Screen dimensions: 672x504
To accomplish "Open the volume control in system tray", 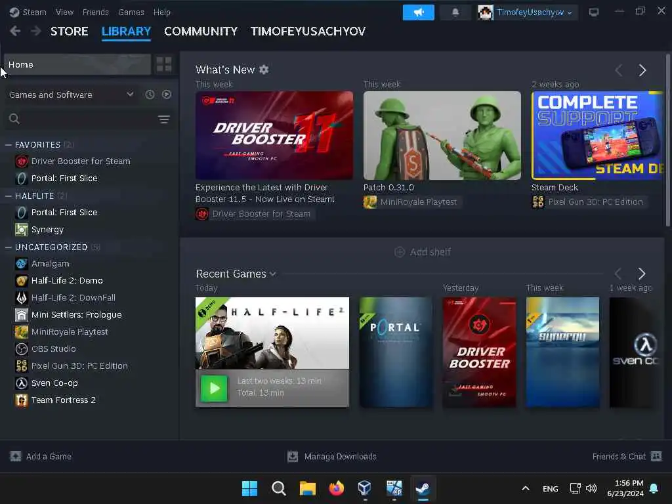I will tap(591, 488).
